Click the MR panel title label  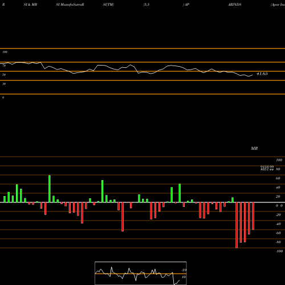[x=254, y=148]
